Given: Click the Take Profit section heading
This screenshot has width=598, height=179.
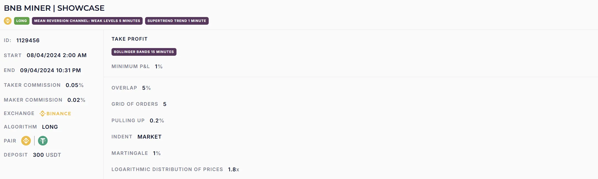Looking at the screenshot, I should (129, 39).
